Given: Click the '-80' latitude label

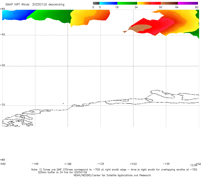Looking at the screenshot, I should click(x=2, y=160).
